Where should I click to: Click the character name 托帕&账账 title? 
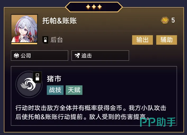tap(60, 21)
